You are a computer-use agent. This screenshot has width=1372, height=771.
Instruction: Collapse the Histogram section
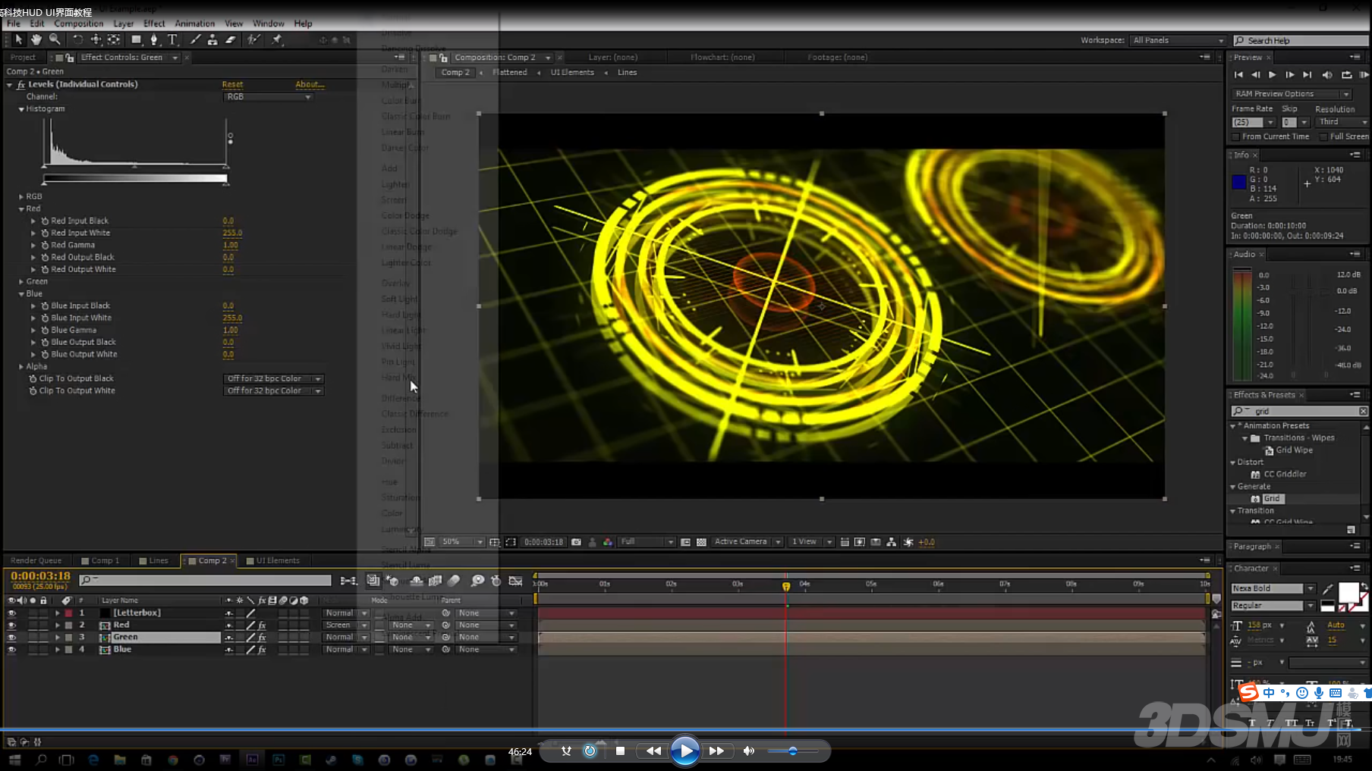[21, 109]
